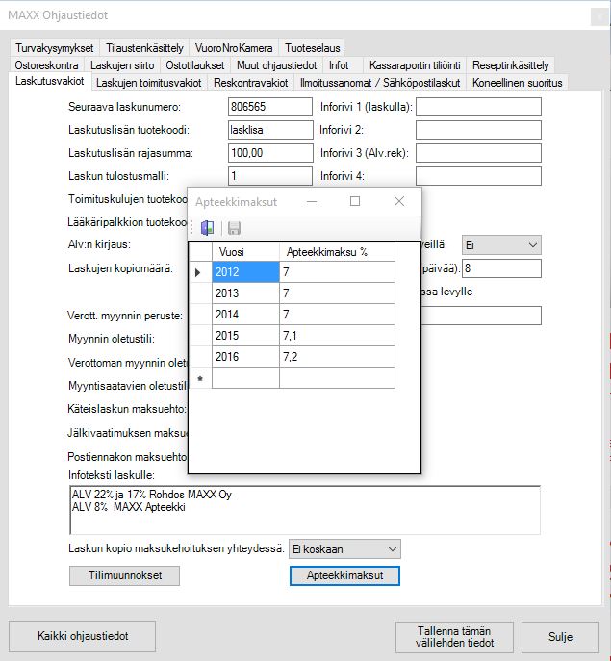
Task: Select the Koneellinen suoritus tab
Action: pos(517,83)
